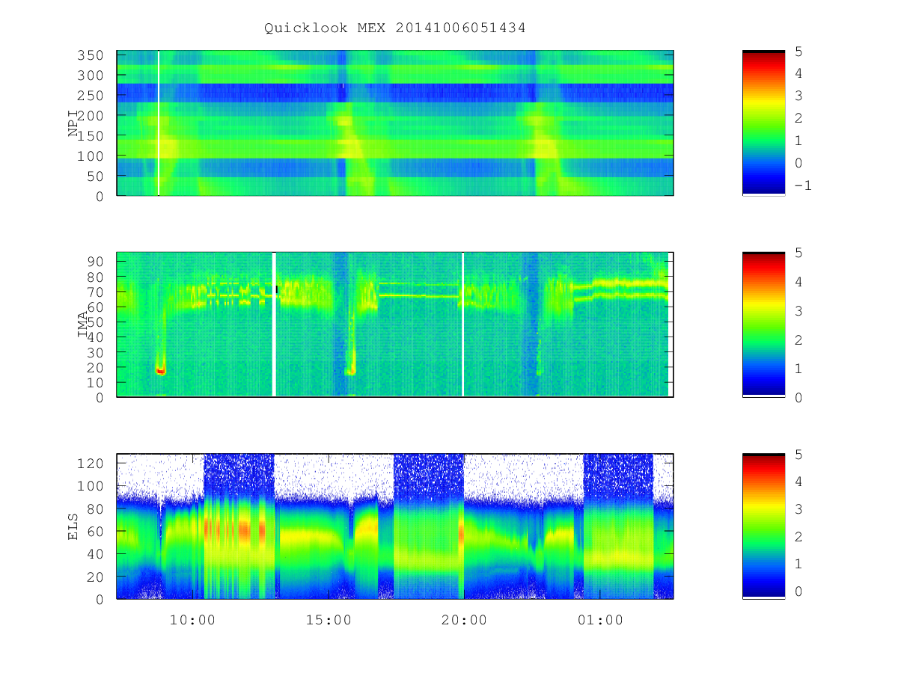Select the IMA y-axis label
The image size is (898, 673).
(82, 325)
